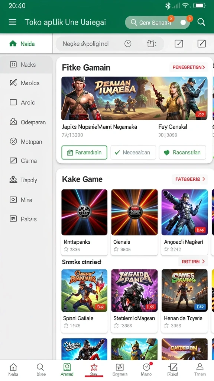Click the Kake Game section heading
Screen dimensions: 214x381
pyautogui.click(x=82, y=179)
